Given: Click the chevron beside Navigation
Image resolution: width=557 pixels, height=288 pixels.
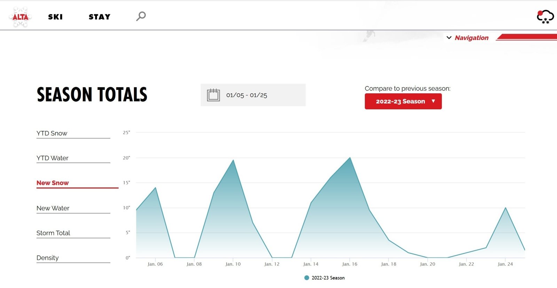Looking at the screenshot, I should click(x=449, y=38).
